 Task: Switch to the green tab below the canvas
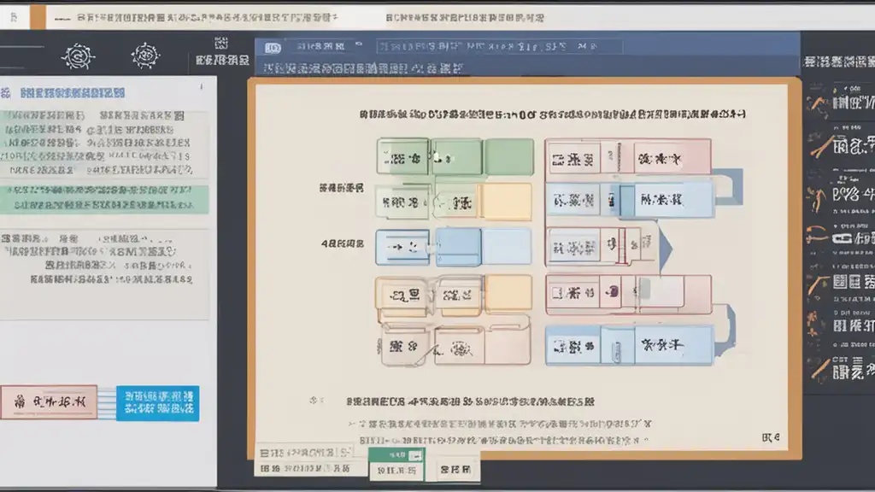click(x=396, y=464)
